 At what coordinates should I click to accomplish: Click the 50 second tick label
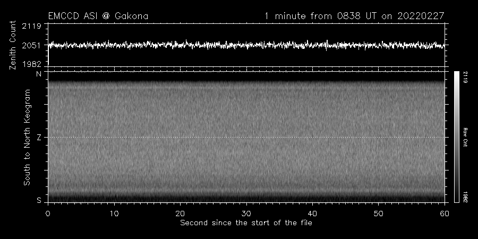click(378, 214)
